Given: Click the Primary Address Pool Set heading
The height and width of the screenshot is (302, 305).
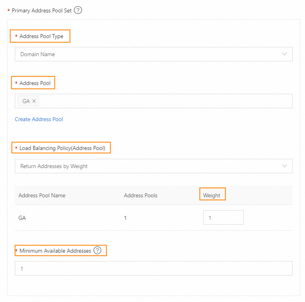Looking at the screenshot, I should click(x=42, y=10).
